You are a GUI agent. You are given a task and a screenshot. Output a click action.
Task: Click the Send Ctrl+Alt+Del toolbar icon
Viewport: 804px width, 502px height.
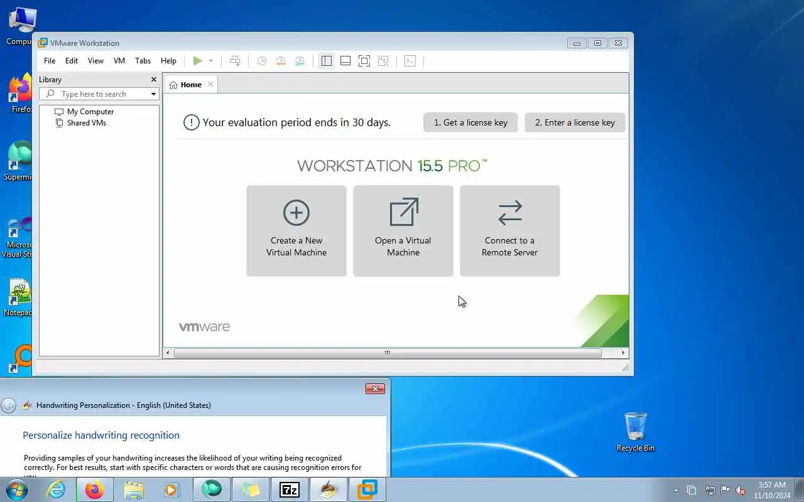[x=235, y=61]
